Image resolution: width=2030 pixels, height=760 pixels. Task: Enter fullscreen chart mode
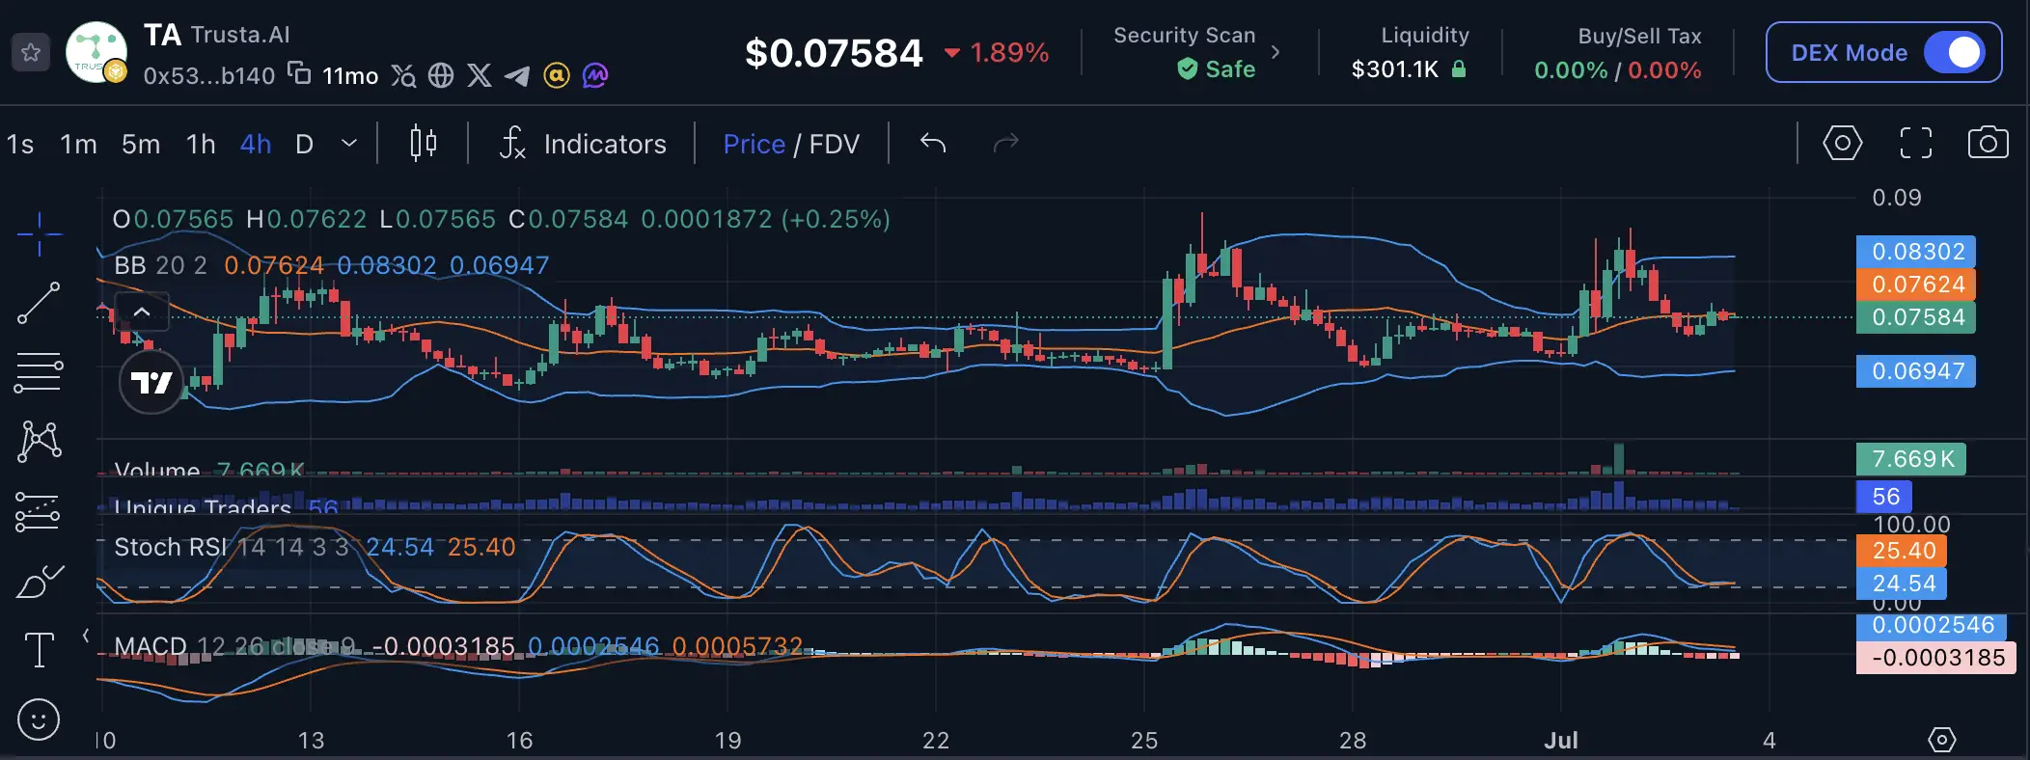tap(1916, 144)
